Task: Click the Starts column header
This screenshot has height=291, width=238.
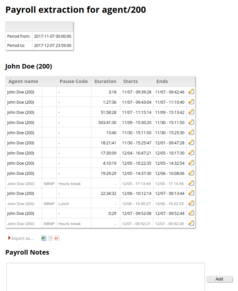Action: coord(130,81)
